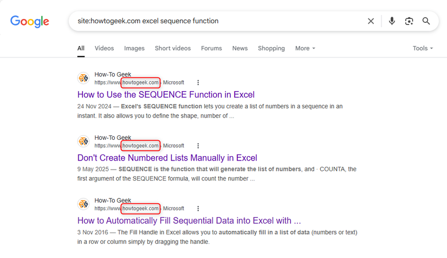Screen dimensions: 447x258
Task: Click How-To Geek favicon of SEQUENCE Function result
Action: click(x=83, y=78)
